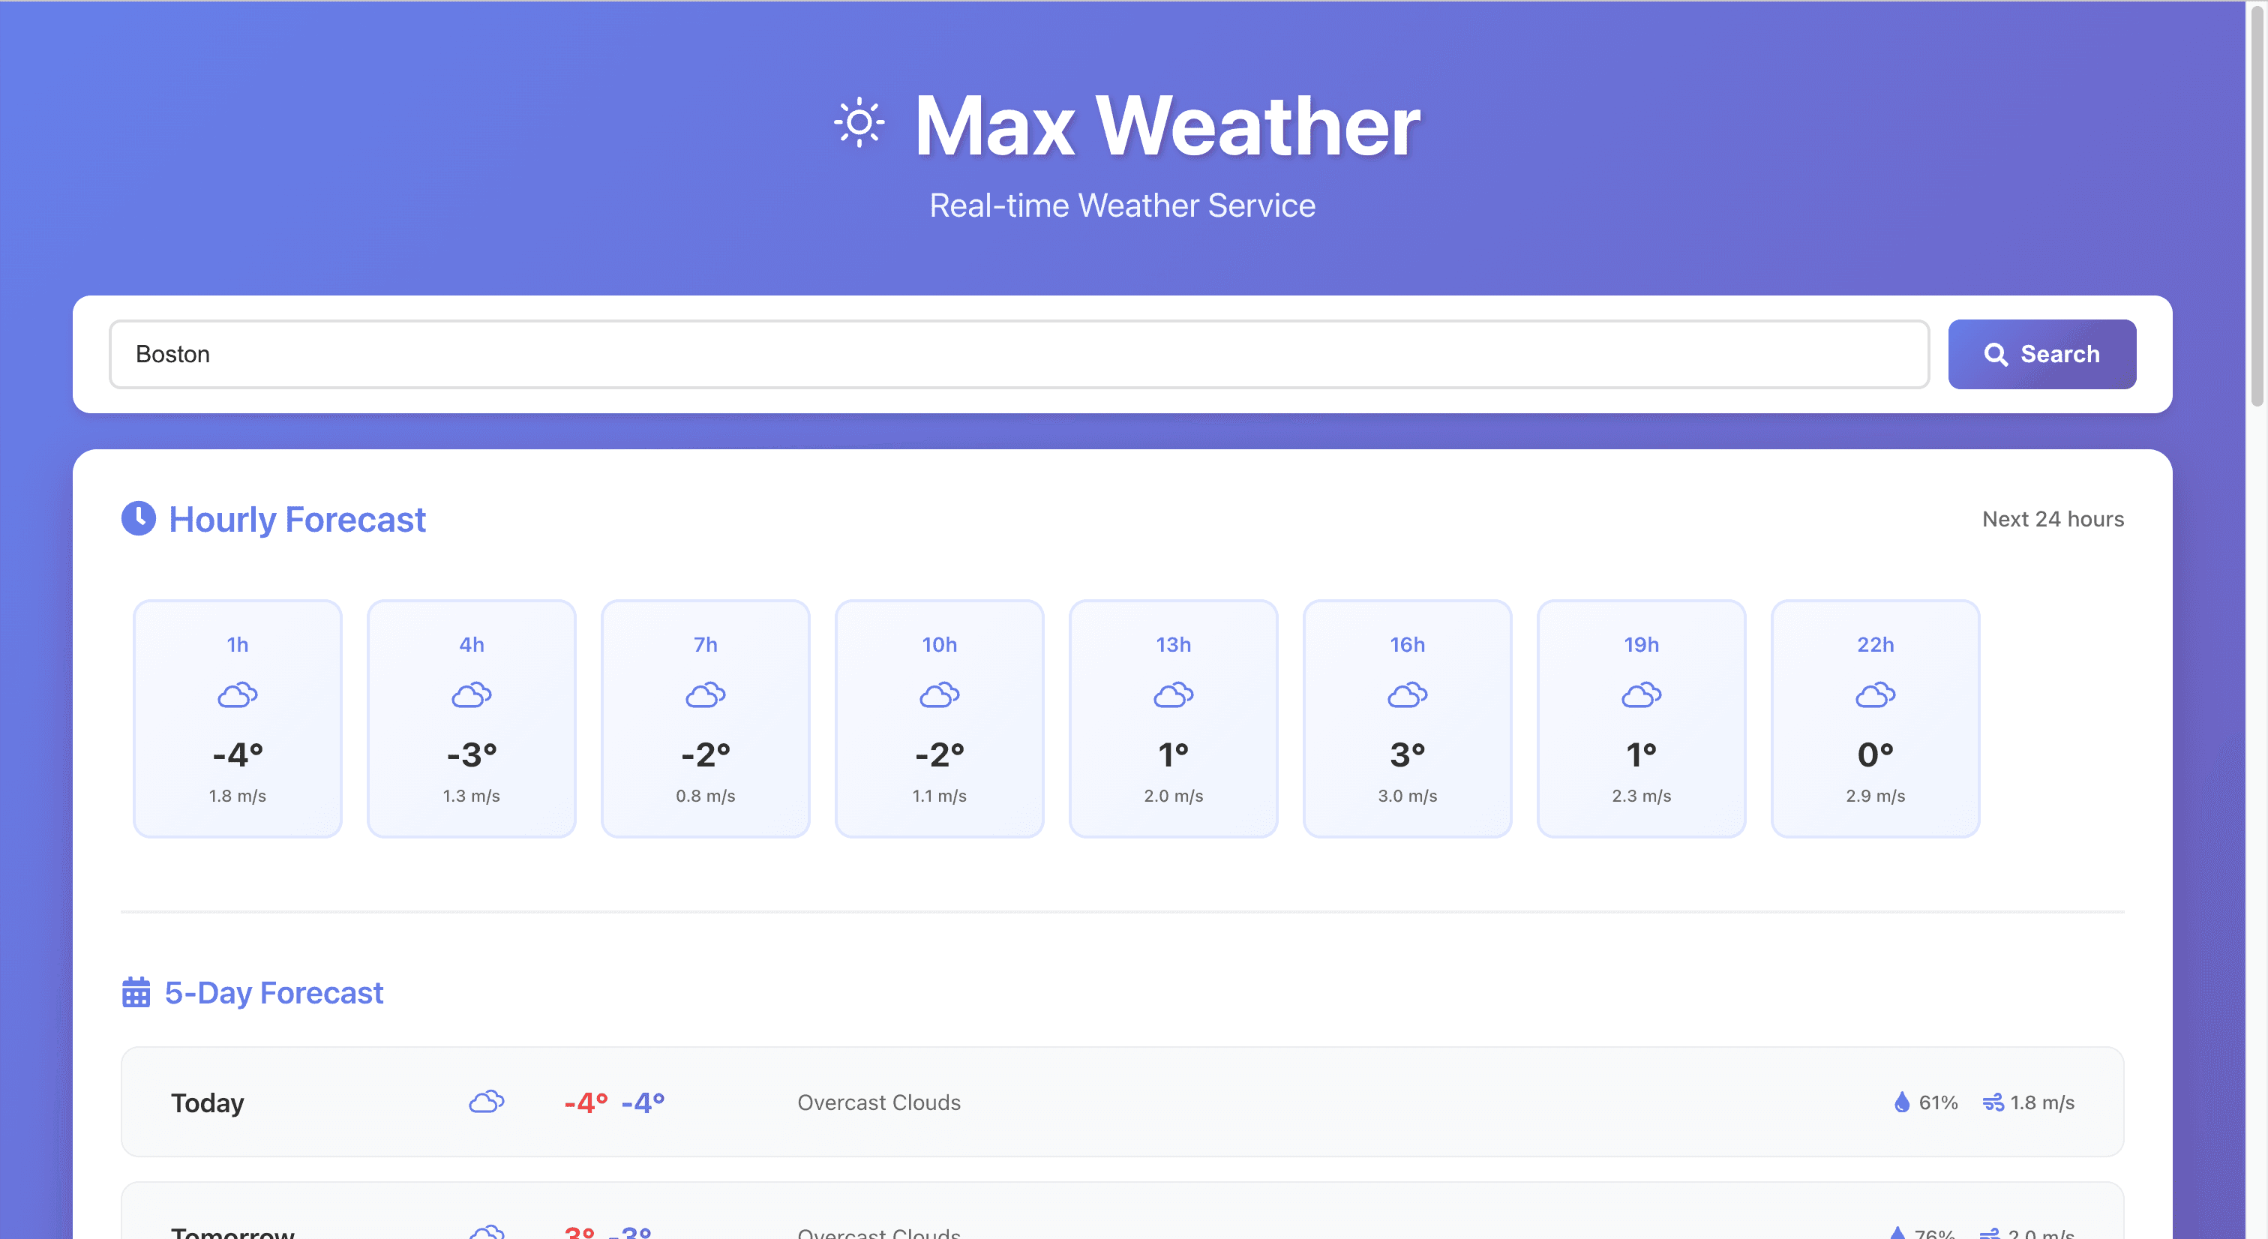Open the Hourly Forecast section heading link

pos(297,520)
